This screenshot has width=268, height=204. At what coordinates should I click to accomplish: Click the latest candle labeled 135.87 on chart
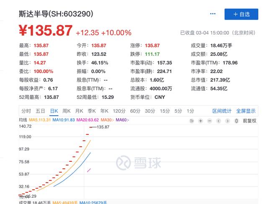coord(91,127)
